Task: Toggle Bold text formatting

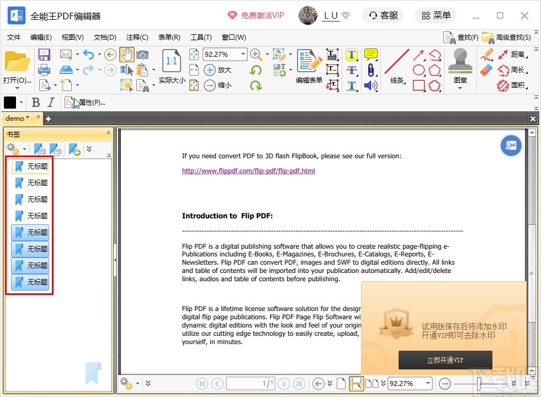Action: 35,103
